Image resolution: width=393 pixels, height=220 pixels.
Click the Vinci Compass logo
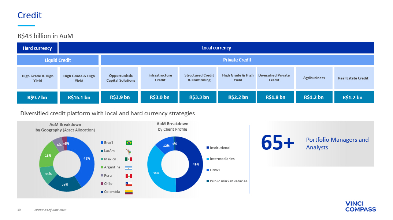click(x=360, y=206)
